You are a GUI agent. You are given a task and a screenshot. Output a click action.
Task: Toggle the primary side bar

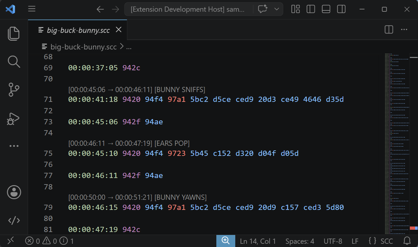[311, 9]
